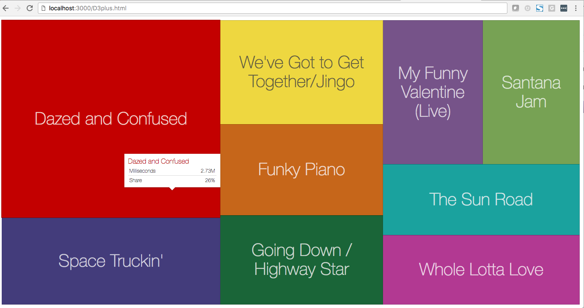Click the gray G extension icon
Viewport: 584px width, 308px height.
coord(552,8)
